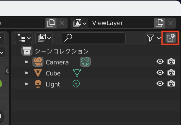Image resolution: width=181 pixels, height=125 pixels.
Task: Disable Camera in renders
Action: pyautogui.click(x=171, y=62)
